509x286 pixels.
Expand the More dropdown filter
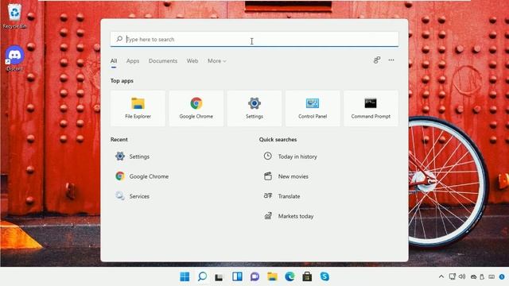click(217, 61)
